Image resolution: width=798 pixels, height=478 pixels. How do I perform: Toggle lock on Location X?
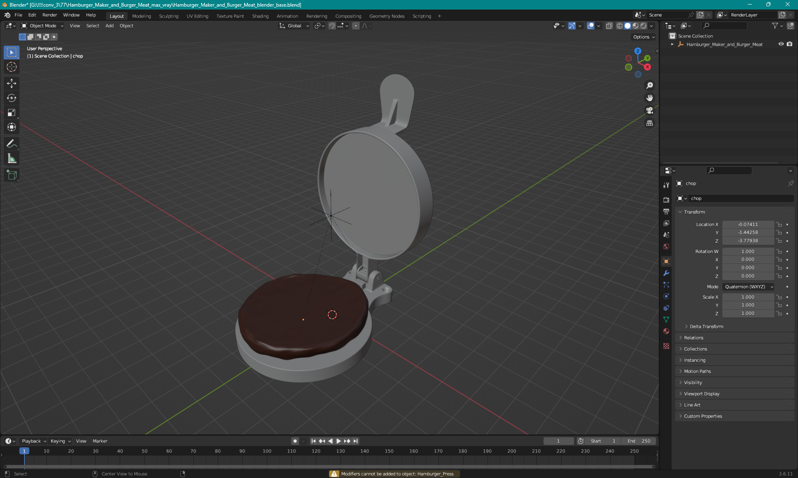pyautogui.click(x=779, y=224)
